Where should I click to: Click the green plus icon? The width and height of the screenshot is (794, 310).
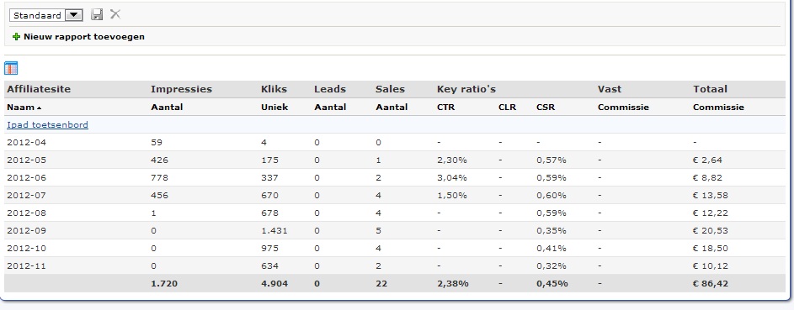[16, 36]
